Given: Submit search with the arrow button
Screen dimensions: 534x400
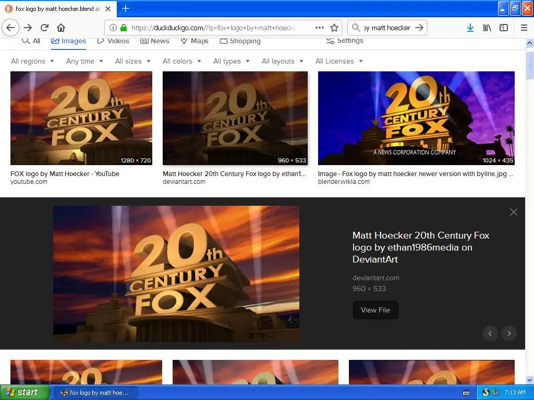Looking at the screenshot, I should tap(419, 28).
